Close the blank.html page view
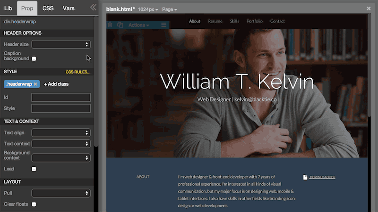The width and height of the screenshot is (378, 212). coord(369,8)
